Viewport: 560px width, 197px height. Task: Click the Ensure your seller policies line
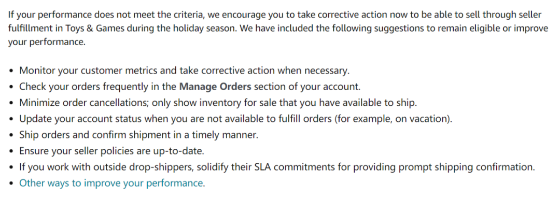click(x=112, y=151)
